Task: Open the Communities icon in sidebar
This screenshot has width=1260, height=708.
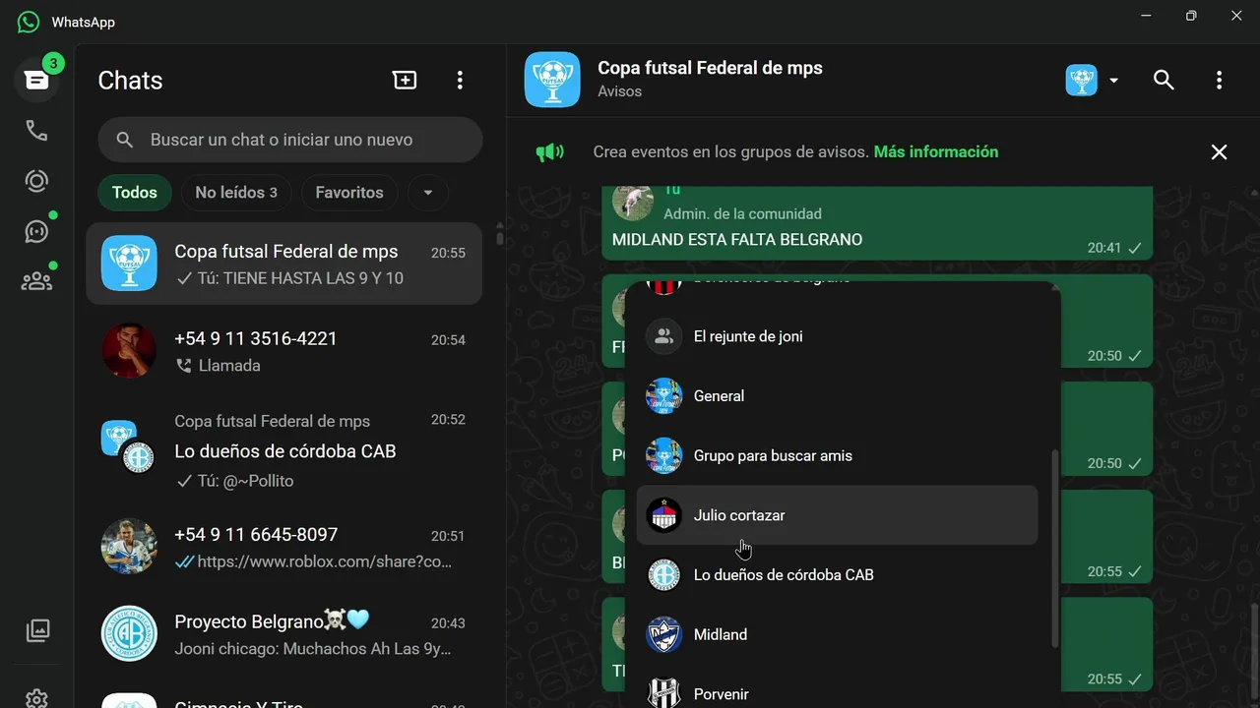Action: 36,282
